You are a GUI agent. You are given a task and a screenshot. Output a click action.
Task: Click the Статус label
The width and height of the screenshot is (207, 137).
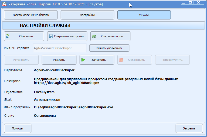(9, 116)
